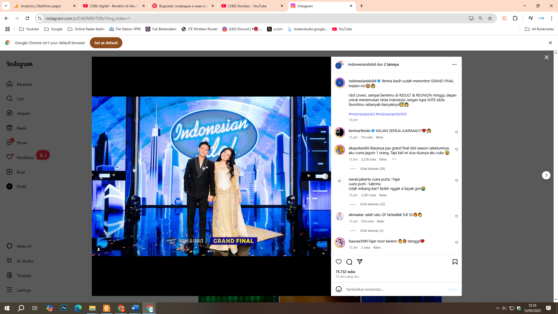This screenshot has width=558, height=314.
Task: Click Buat to create a post
Action: (16, 172)
